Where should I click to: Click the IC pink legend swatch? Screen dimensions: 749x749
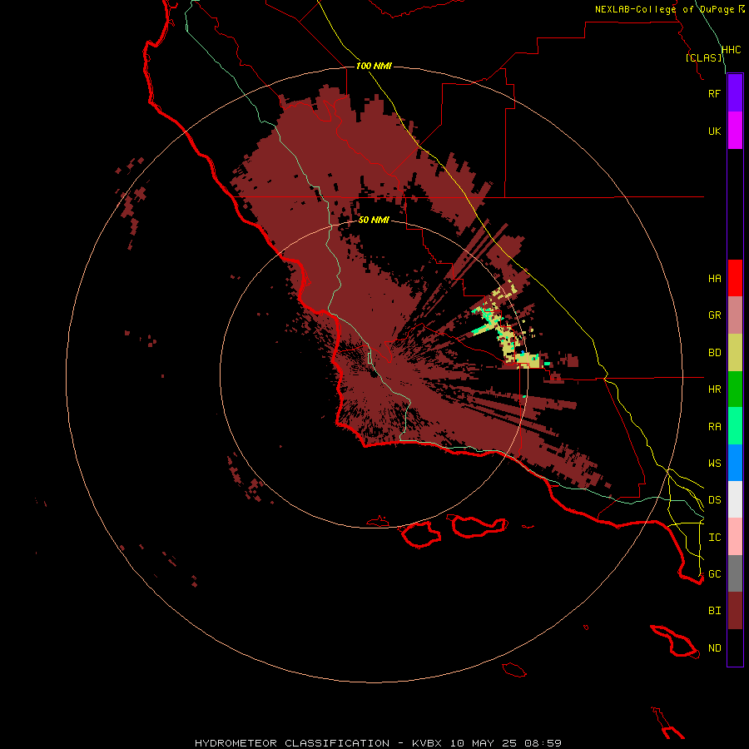(735, 537)
